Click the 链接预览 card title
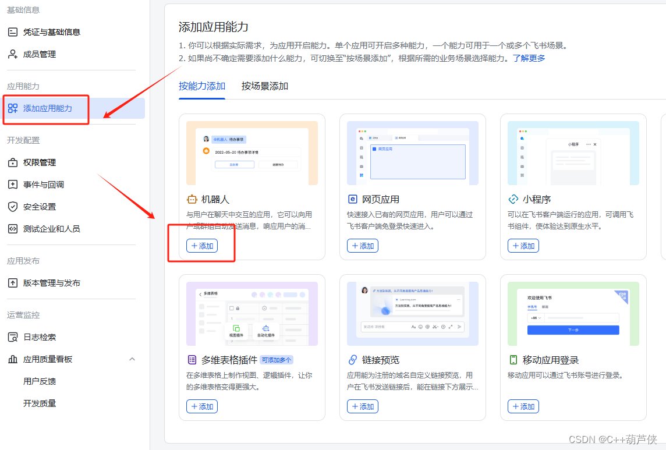666x450 pixels. coord(380,360)
